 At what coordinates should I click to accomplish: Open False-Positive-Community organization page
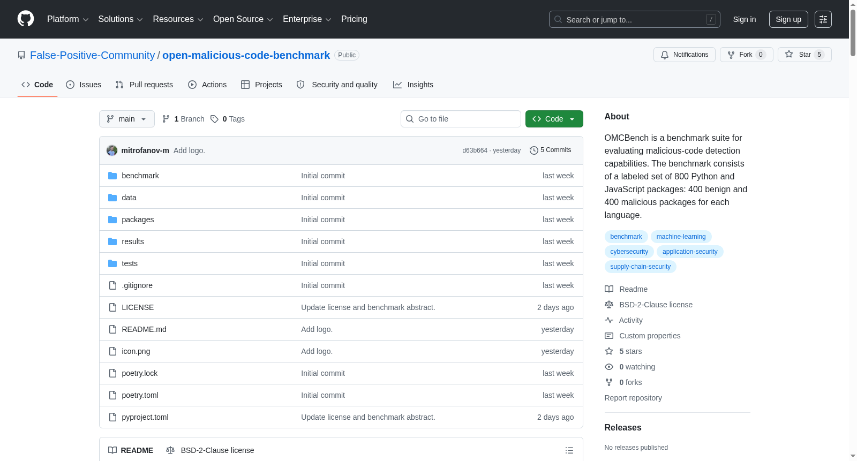tap(92, 55)
